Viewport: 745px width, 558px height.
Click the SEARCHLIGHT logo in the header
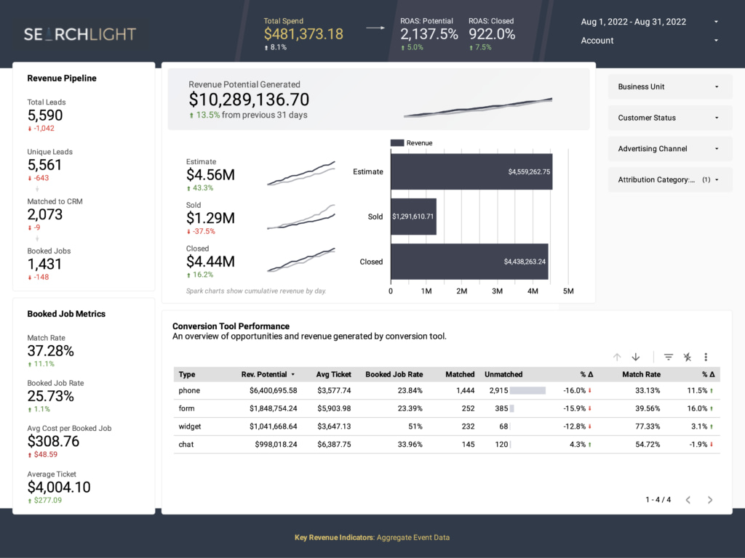[x=79, y=34]
